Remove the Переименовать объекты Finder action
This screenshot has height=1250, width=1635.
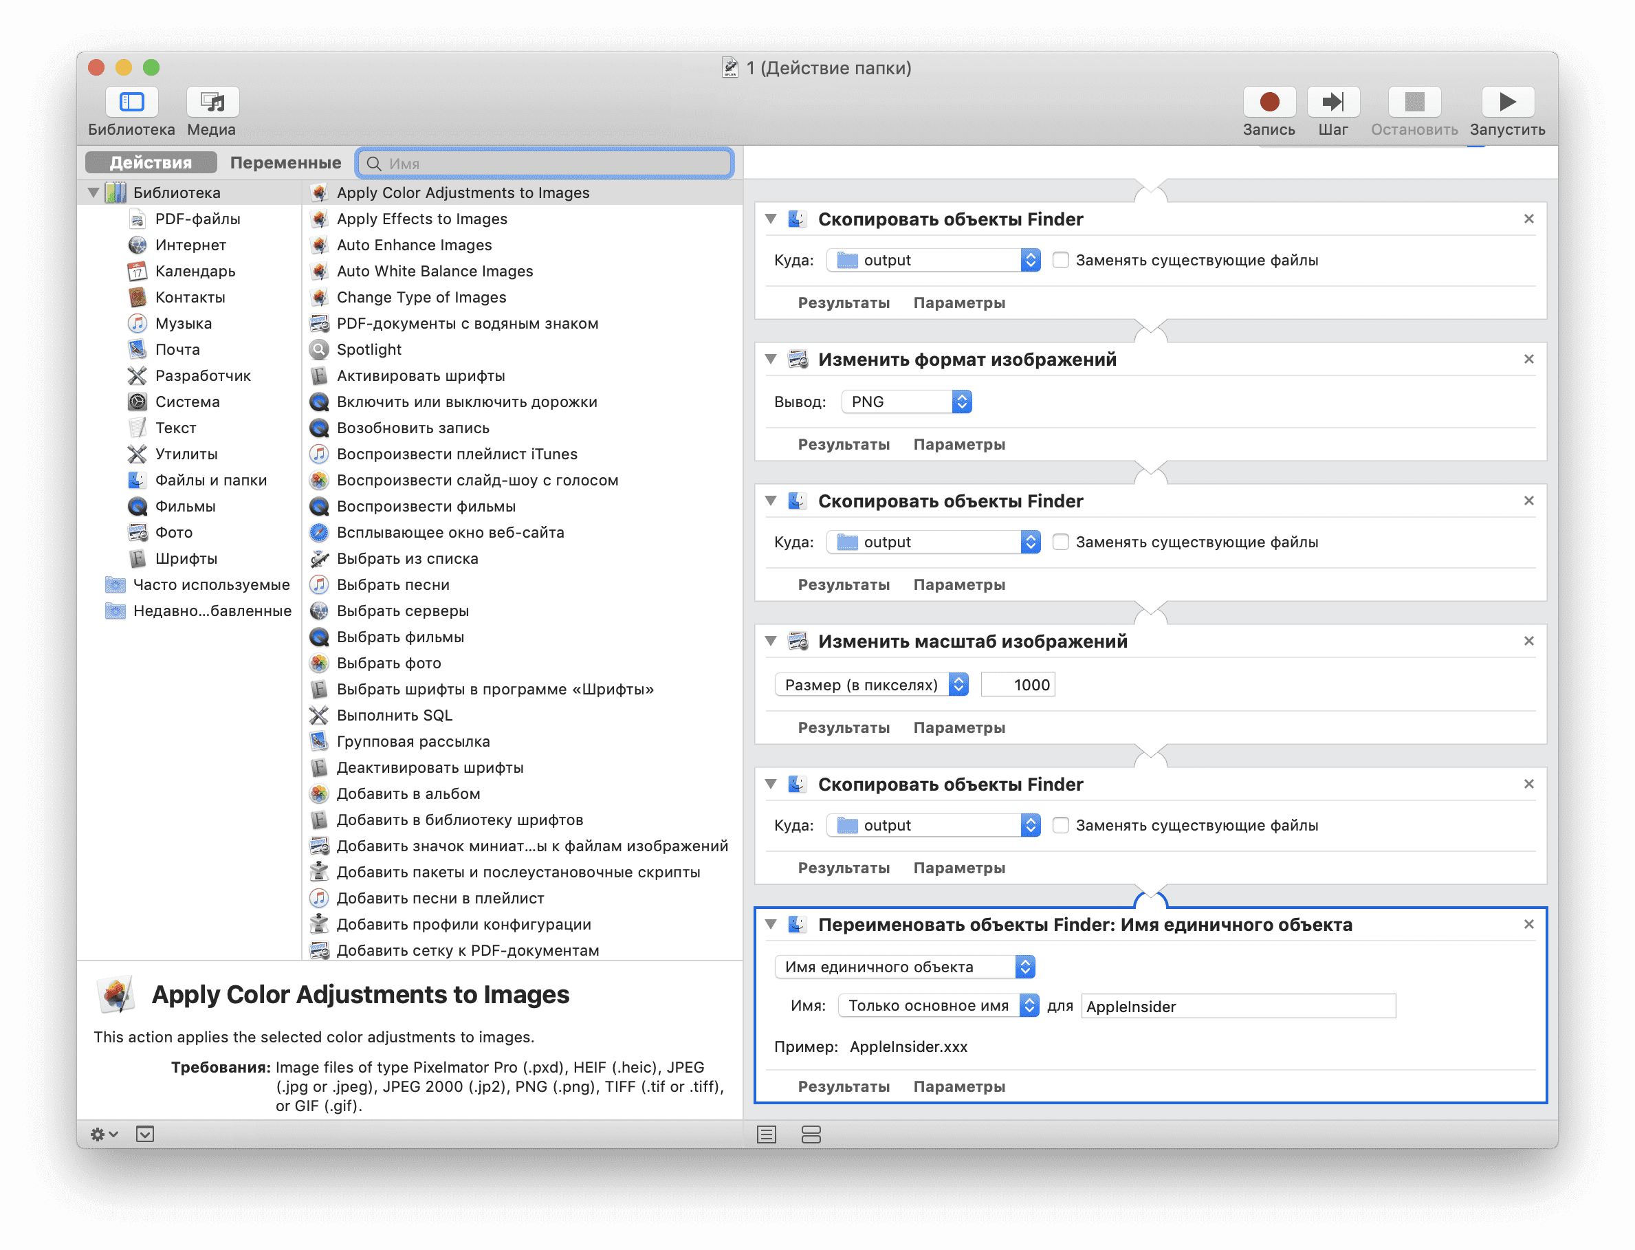pos(1528,924)
